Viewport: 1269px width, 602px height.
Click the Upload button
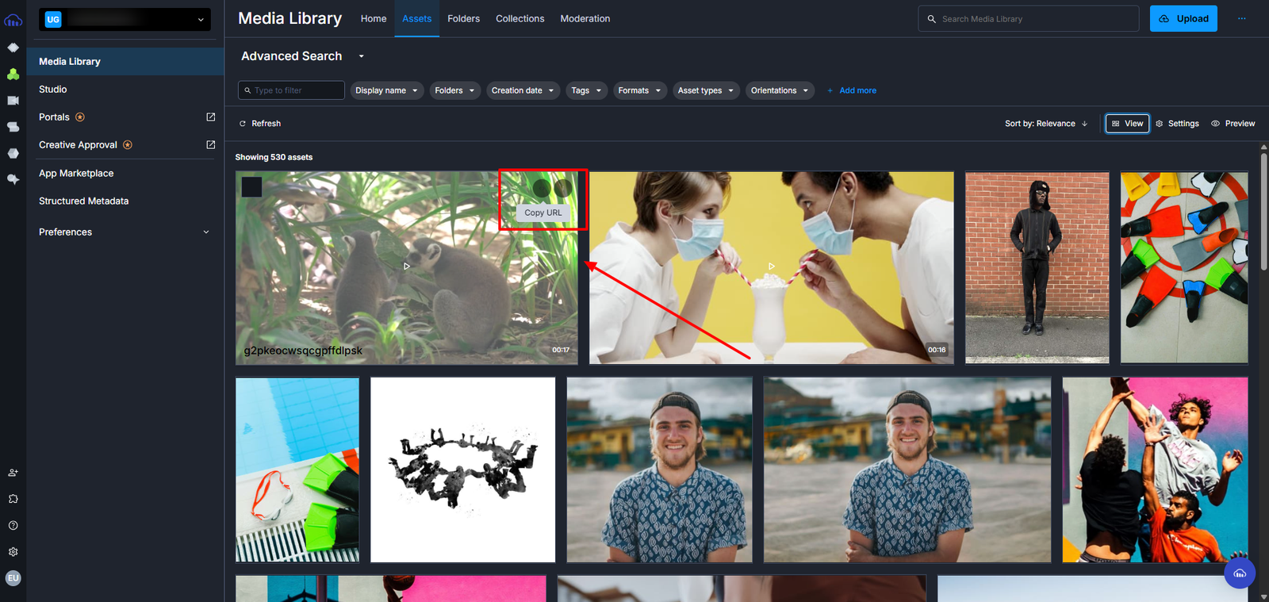[1183, 19]
